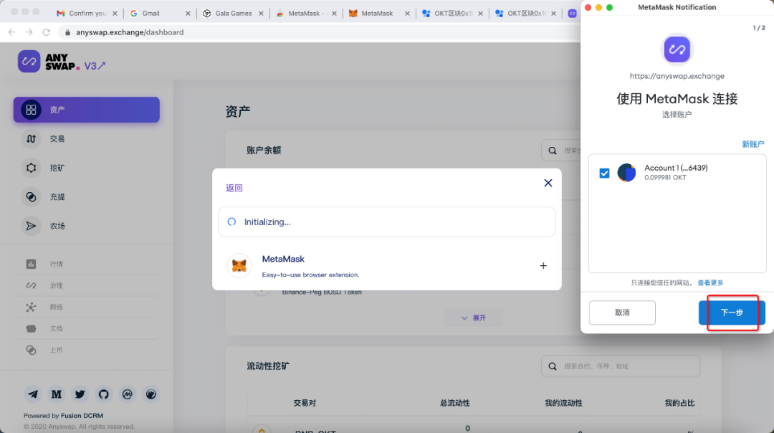Click the hexagon icon next to 挖矿

(31, 168)
